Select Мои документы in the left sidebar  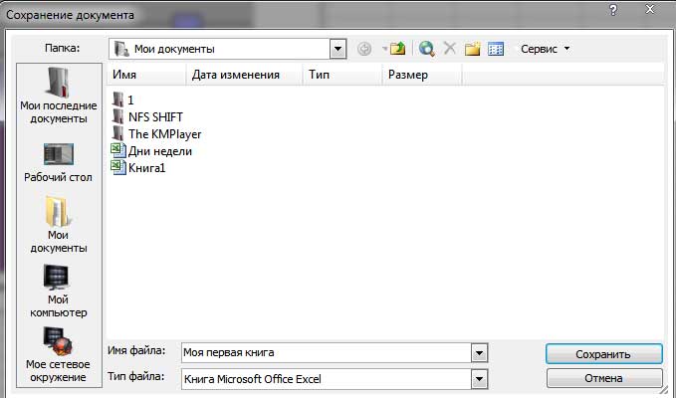pyautogui.click(x=59, y=224)
